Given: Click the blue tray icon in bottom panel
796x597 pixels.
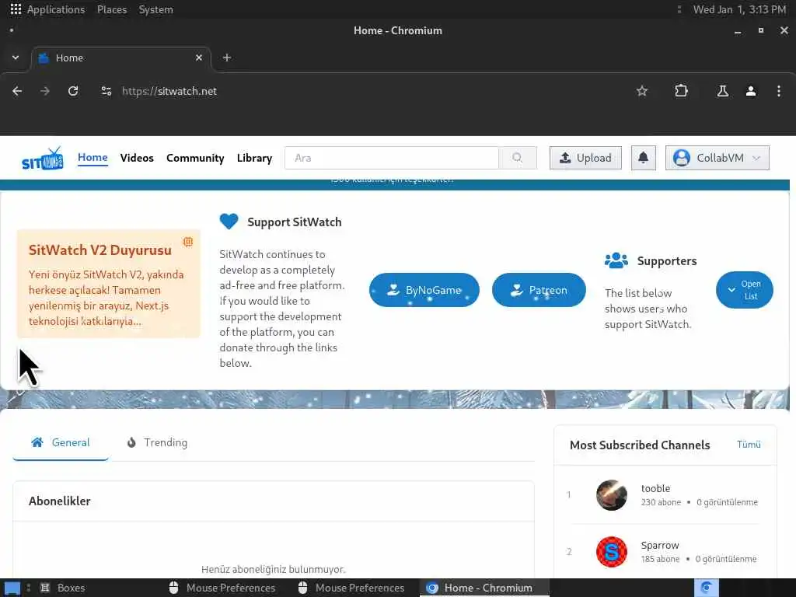Looking at the screenshot, I should tap(706, 588).
